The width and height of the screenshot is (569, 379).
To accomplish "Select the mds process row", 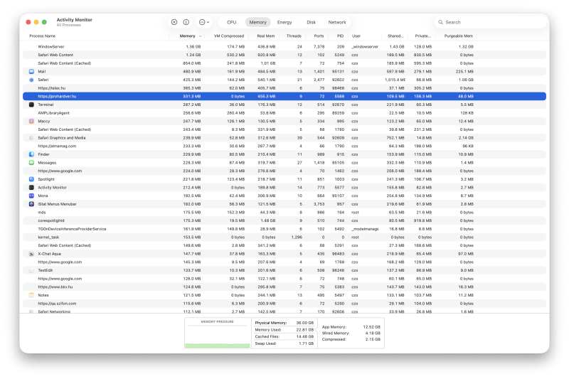I will click(x=284, y=212).
